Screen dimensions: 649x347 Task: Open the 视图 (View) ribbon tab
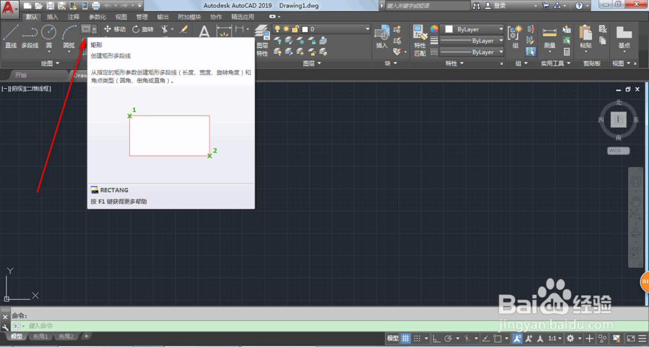(121, 17)
